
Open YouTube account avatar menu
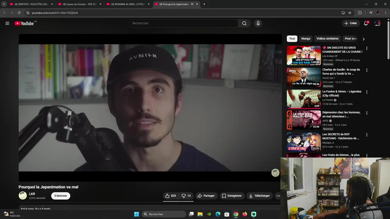tap(378, 23)
